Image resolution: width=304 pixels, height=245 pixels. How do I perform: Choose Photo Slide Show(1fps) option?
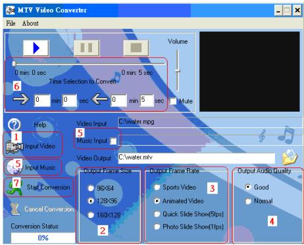pyautogui.click(x=157, y=227)
